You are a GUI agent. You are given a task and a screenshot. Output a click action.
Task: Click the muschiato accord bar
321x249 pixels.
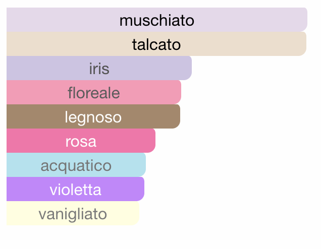[x=157, y=20]
